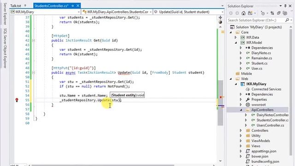Click the Solution Explorer forward navigation icon

(237, 13)
